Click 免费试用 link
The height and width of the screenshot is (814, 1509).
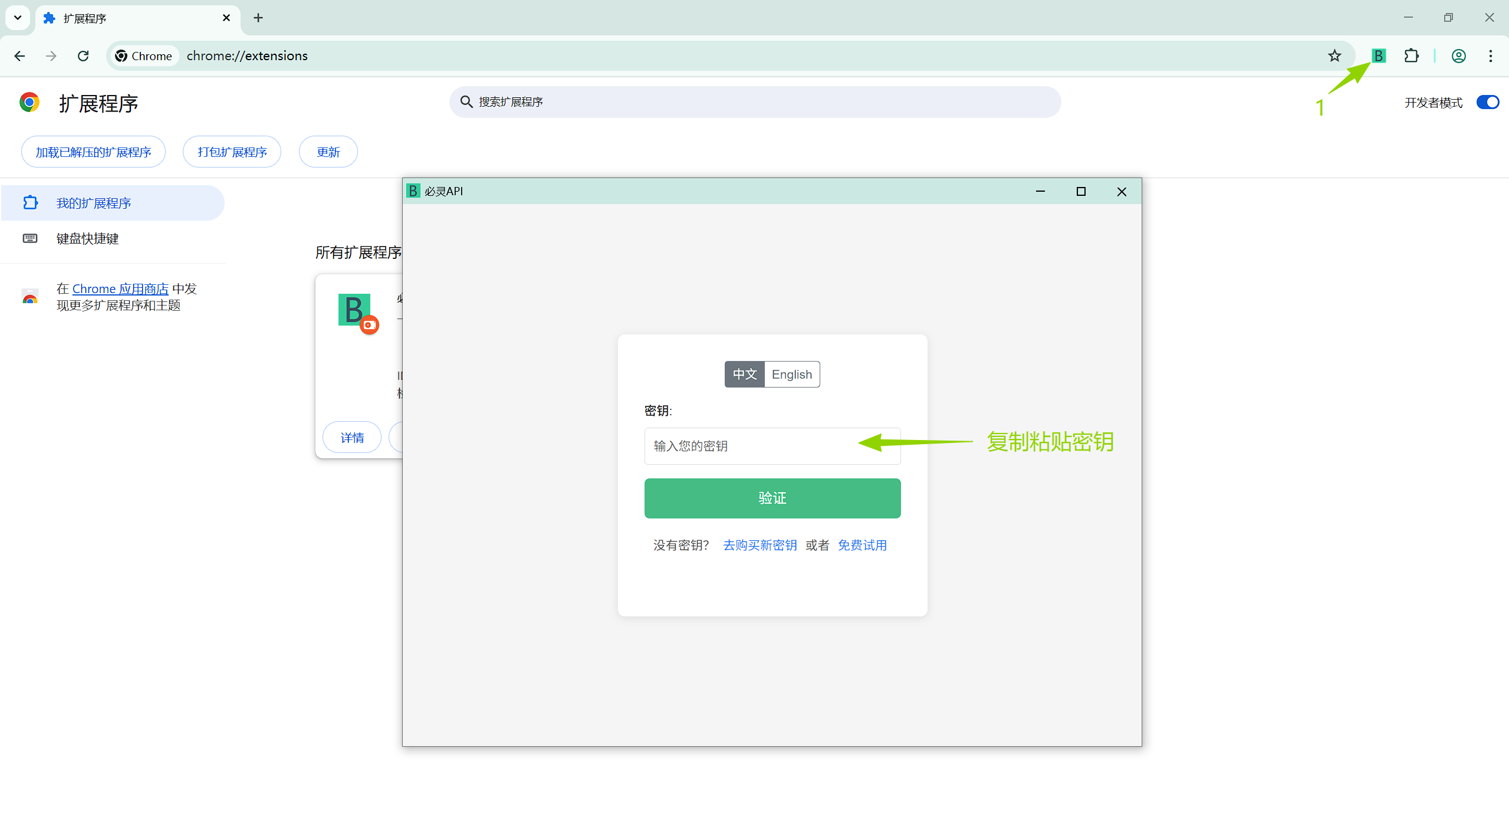[862, 545]
